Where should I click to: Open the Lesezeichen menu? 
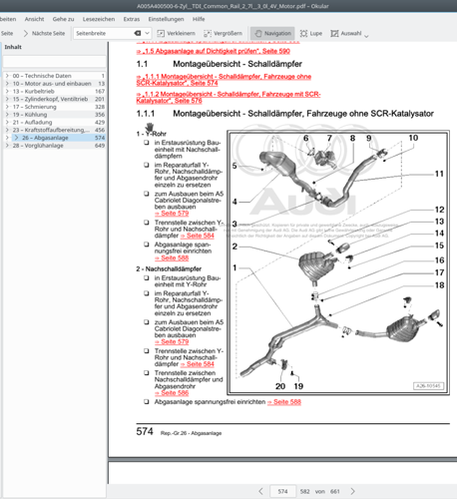(x=99, y=19)
